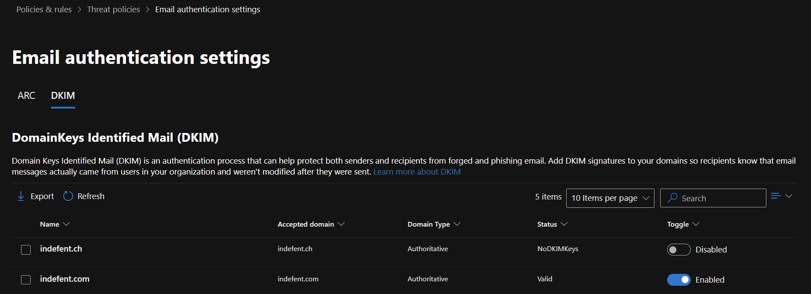This screenshot has width=811, height=294.
Task: Switch to the ARC tab
Action: (26, 95)
